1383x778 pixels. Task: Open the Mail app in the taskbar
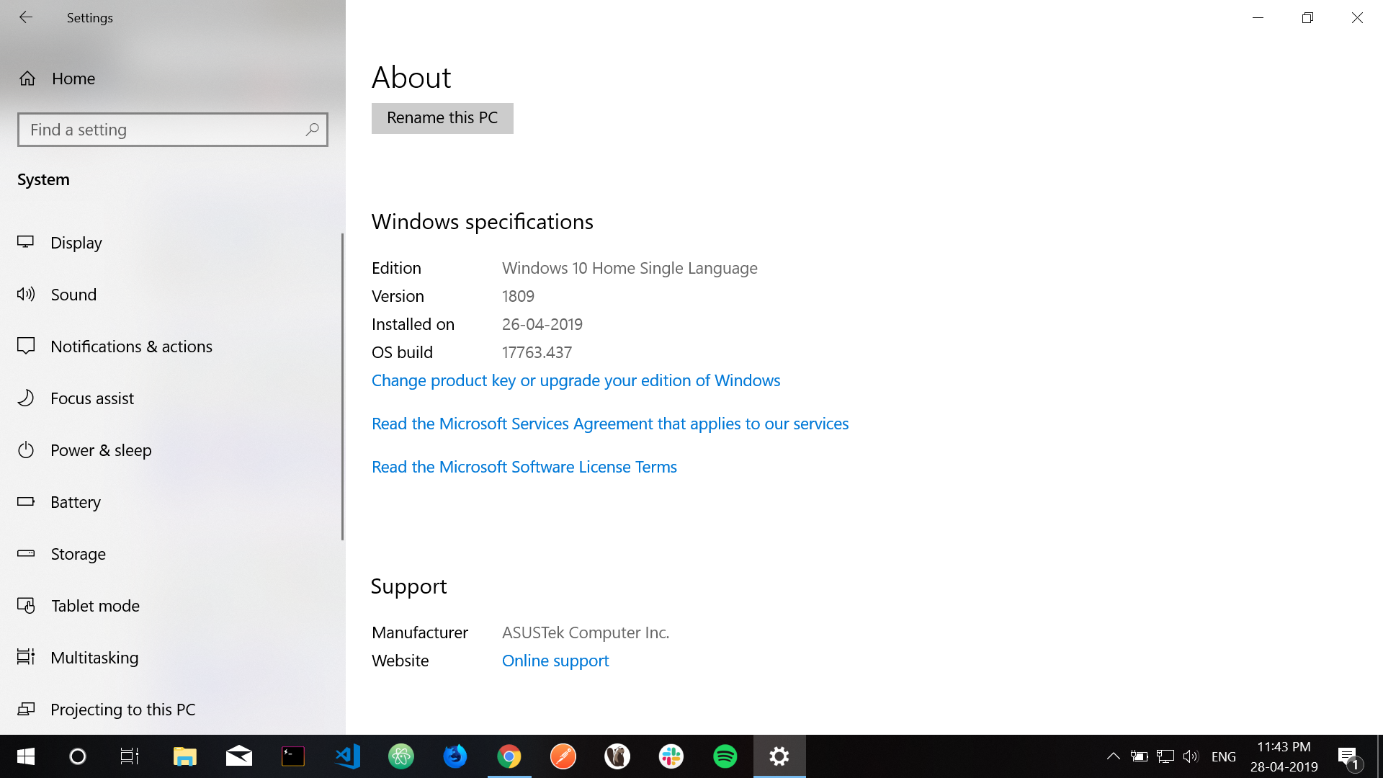pos(239,756)
